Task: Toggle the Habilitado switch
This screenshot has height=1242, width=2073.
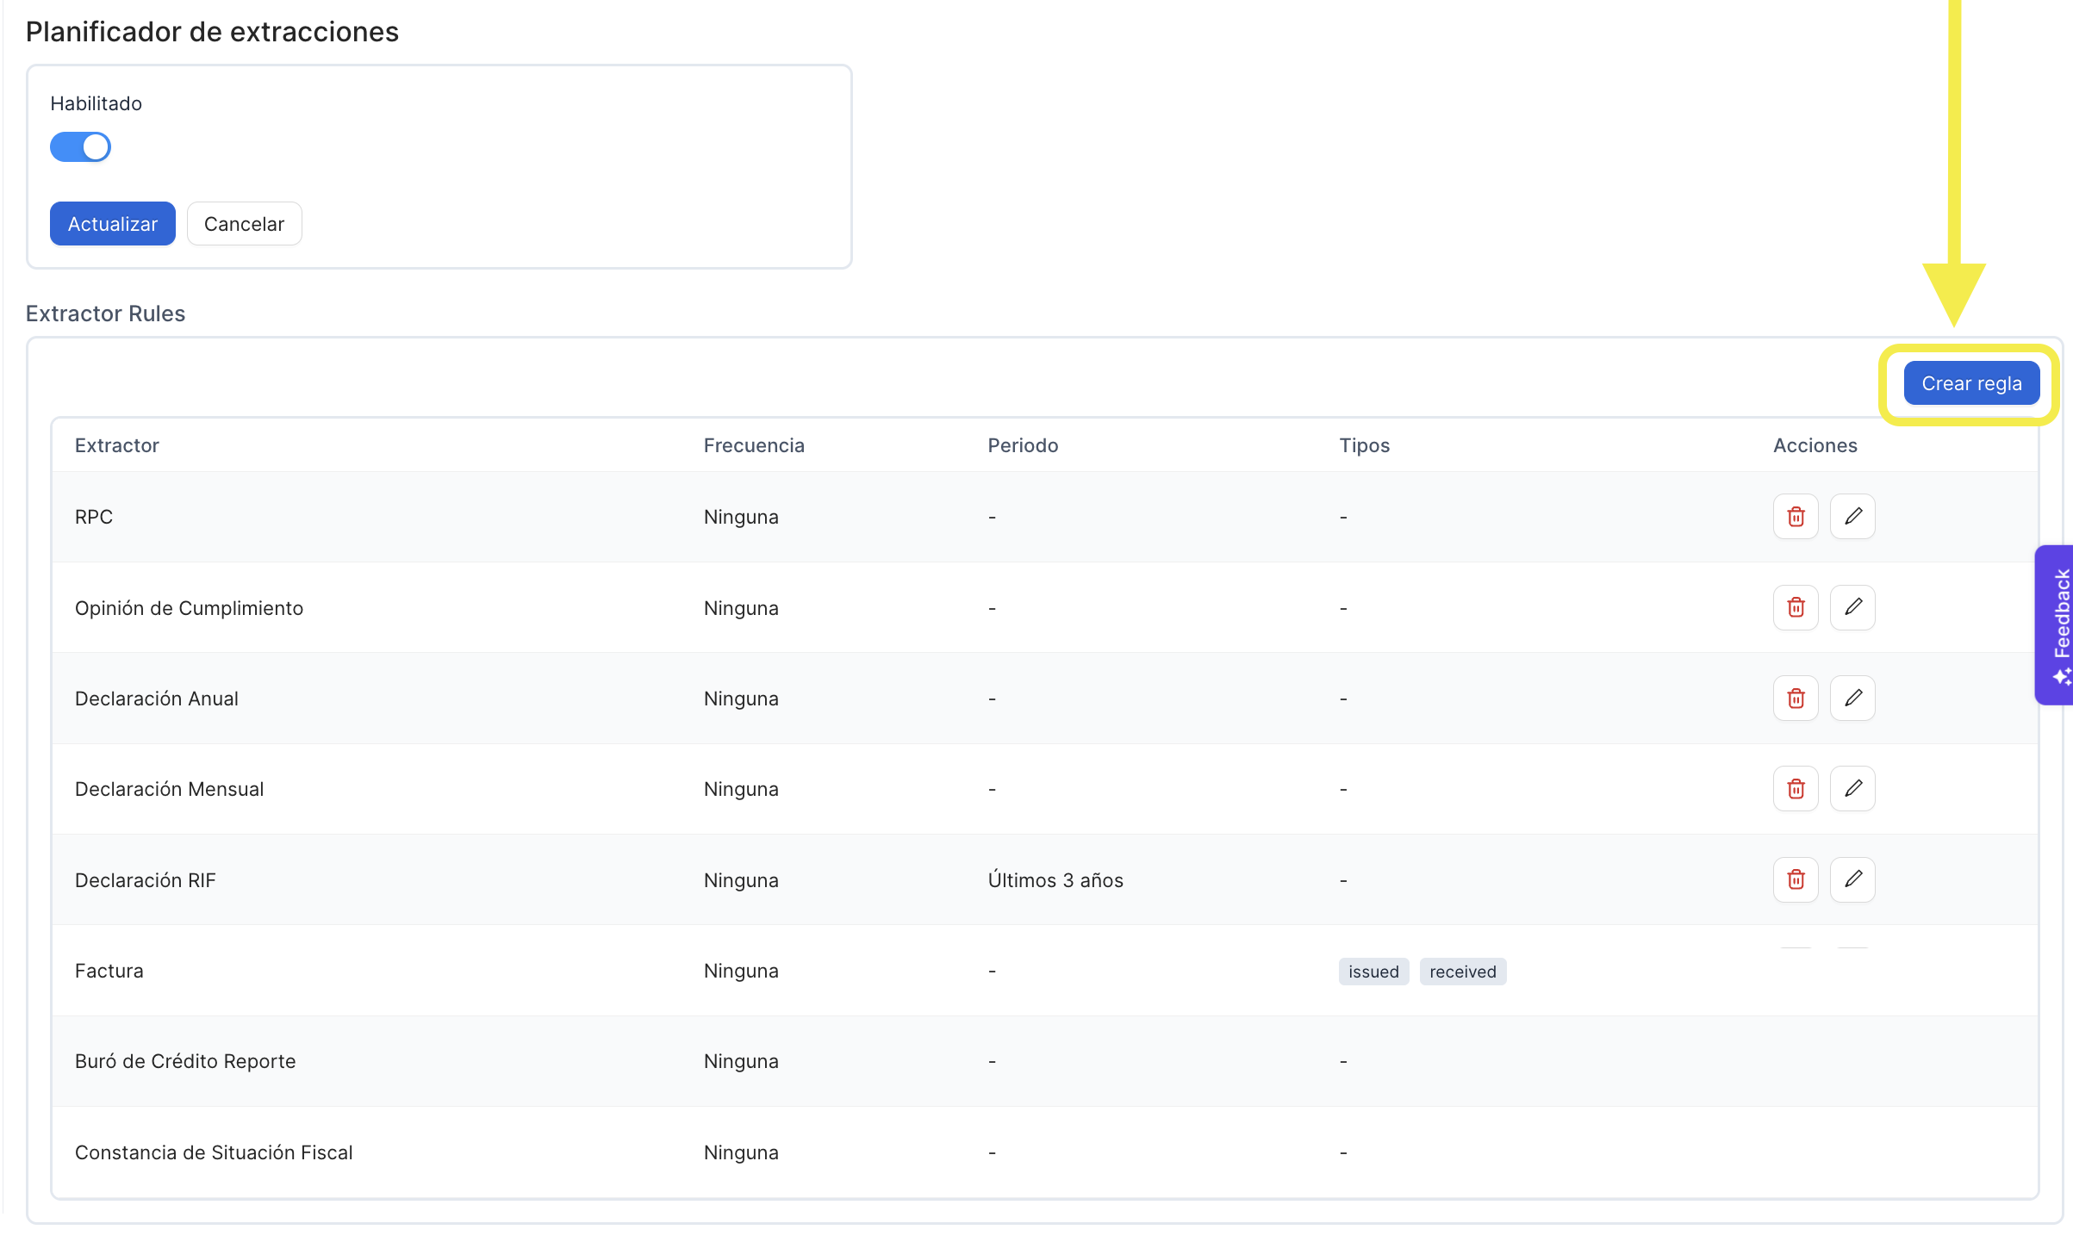Action: click(80, 147)
